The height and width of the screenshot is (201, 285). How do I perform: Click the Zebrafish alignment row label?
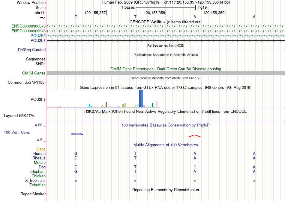coord(37,185)
